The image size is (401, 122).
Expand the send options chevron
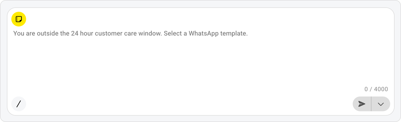coord(380,104)
